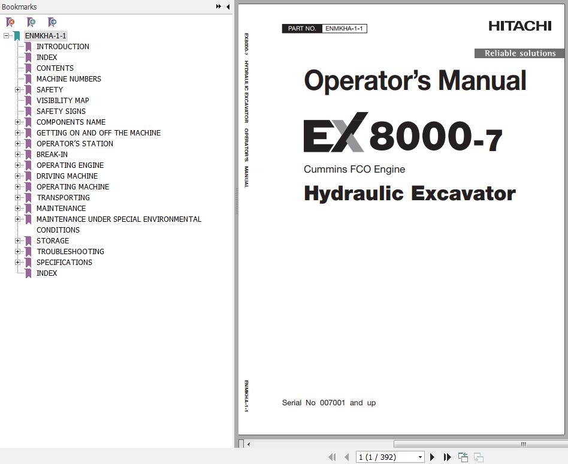Click the Bookmarks panel title
This screenshot has height=464, width=568.
pos(19,7)
